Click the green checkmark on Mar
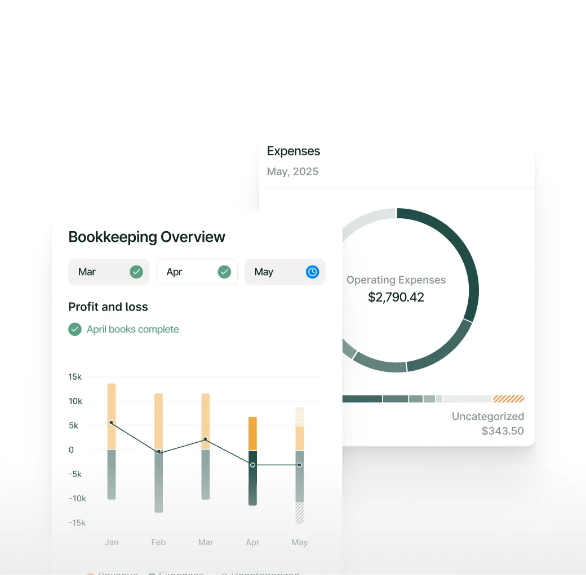Image resolution: width=586 pixels, height=575 pixels. [136, 272]
